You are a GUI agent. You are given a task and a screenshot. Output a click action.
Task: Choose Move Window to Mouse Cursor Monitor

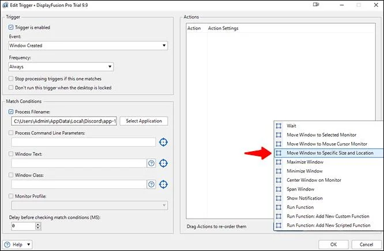329,144
